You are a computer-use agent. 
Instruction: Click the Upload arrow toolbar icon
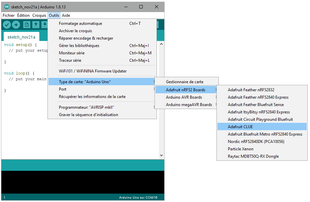tap(16, 25)
